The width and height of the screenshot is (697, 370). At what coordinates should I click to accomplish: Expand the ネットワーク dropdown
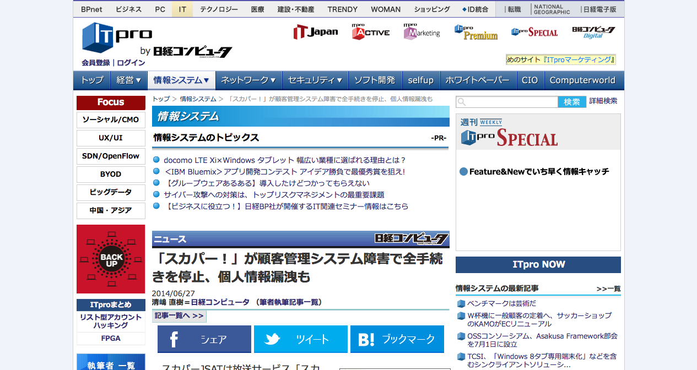(248, 80)
